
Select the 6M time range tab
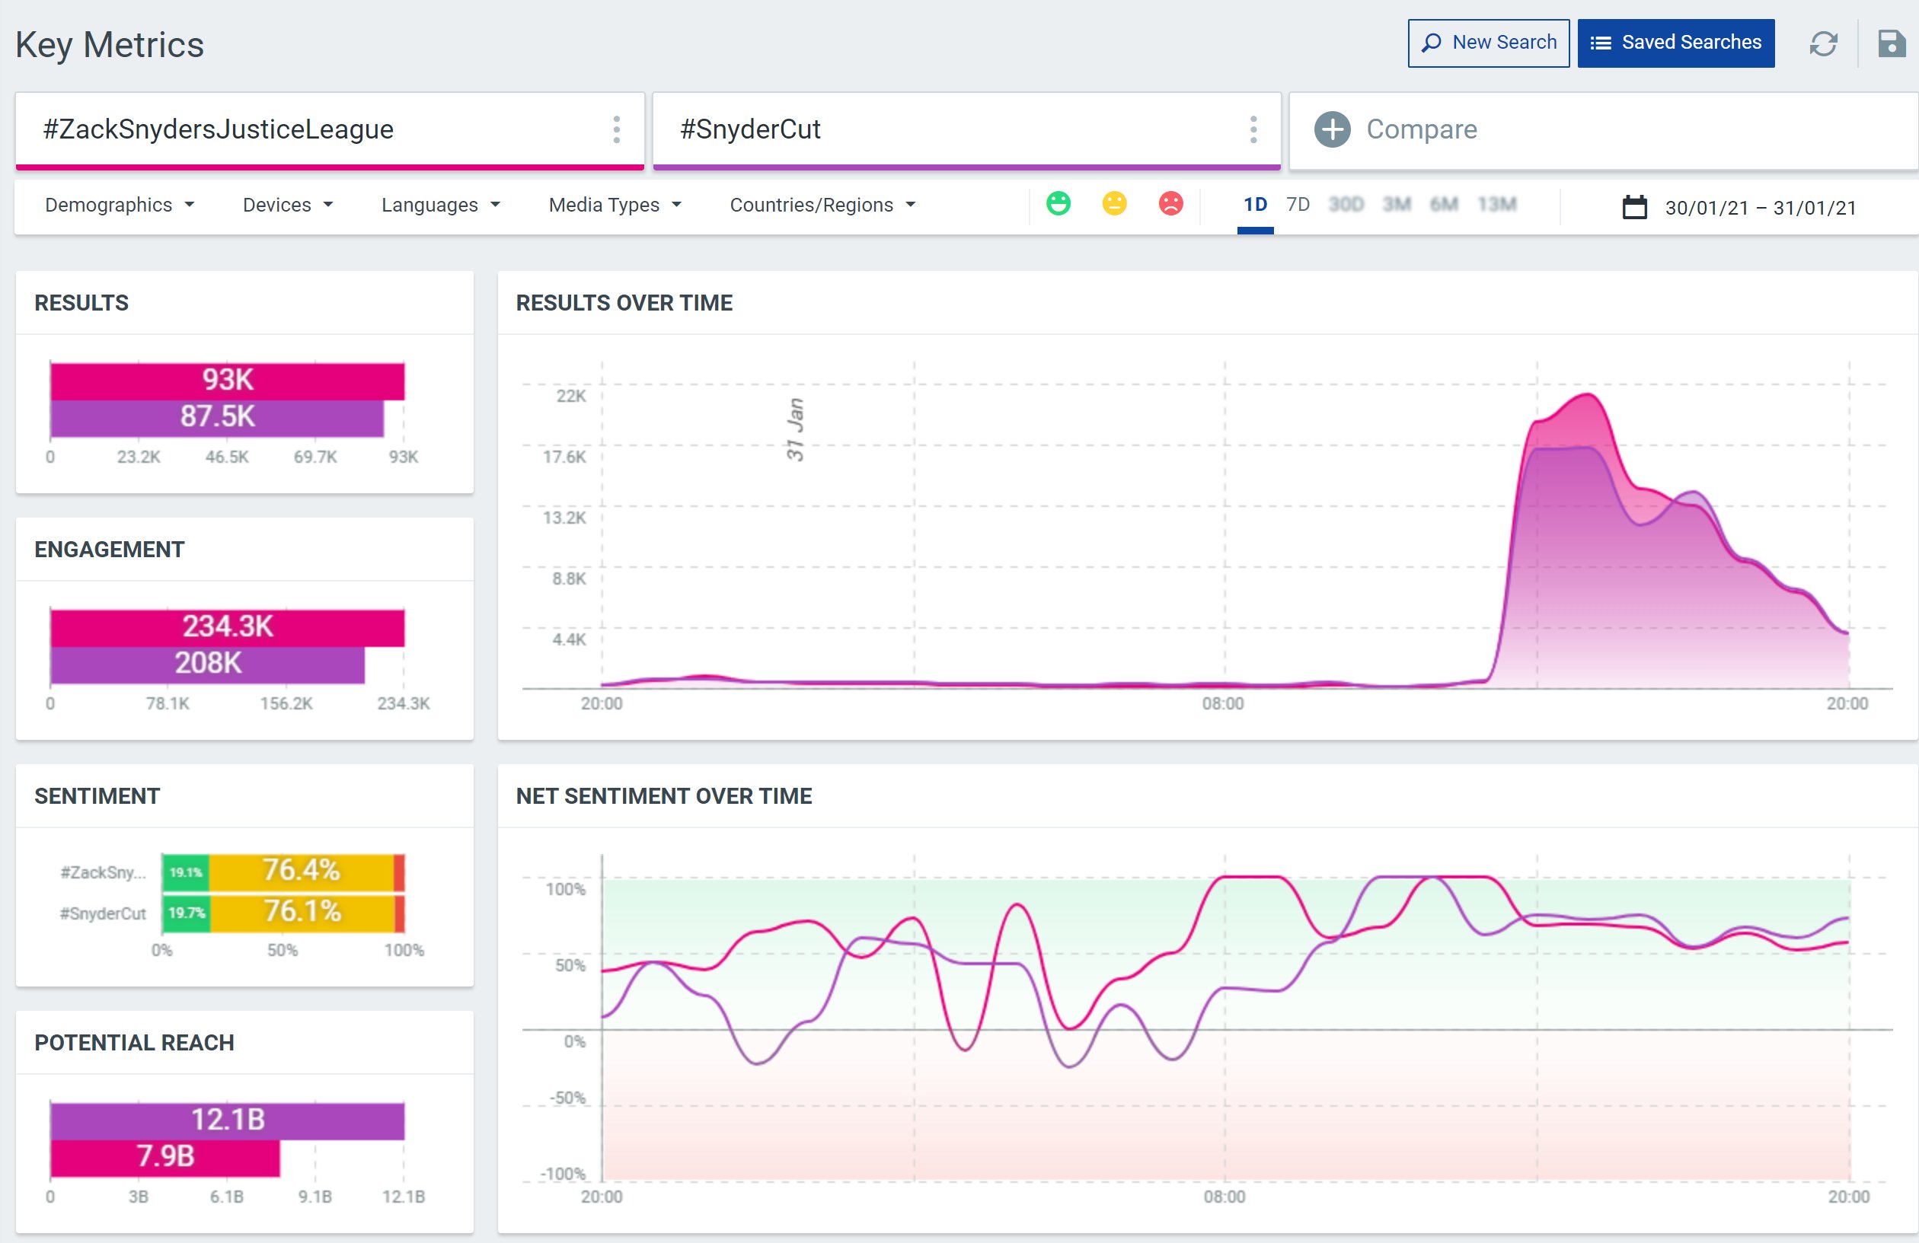tap(1443, 205)
